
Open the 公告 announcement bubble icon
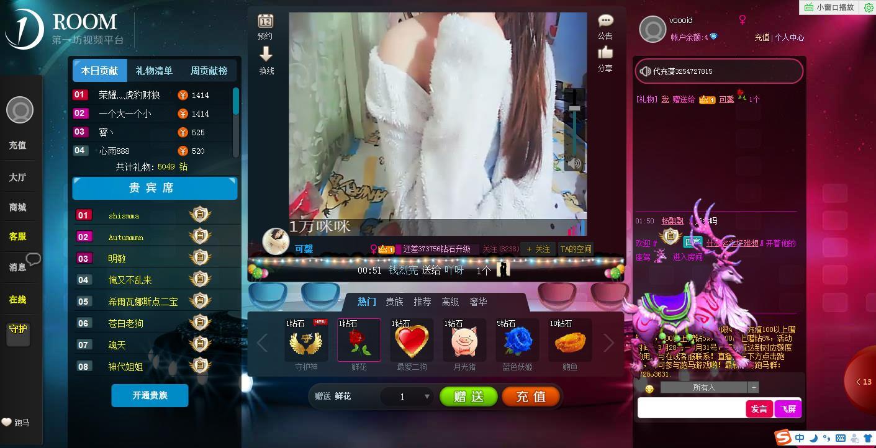(605, 22)
